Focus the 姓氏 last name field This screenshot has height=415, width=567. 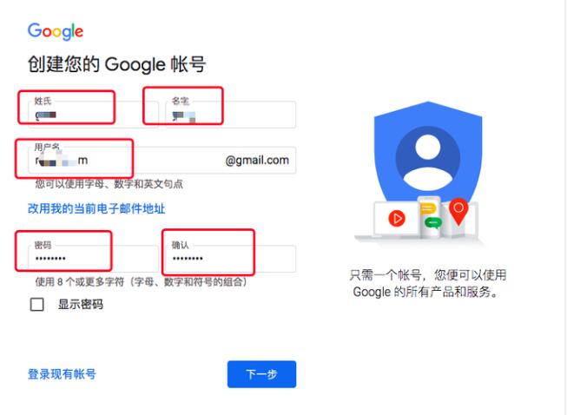click(93, 115)
